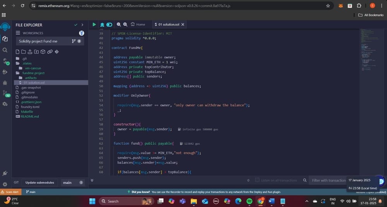
Task: Open the Remix logo home icon
Action: coord(5,27)
